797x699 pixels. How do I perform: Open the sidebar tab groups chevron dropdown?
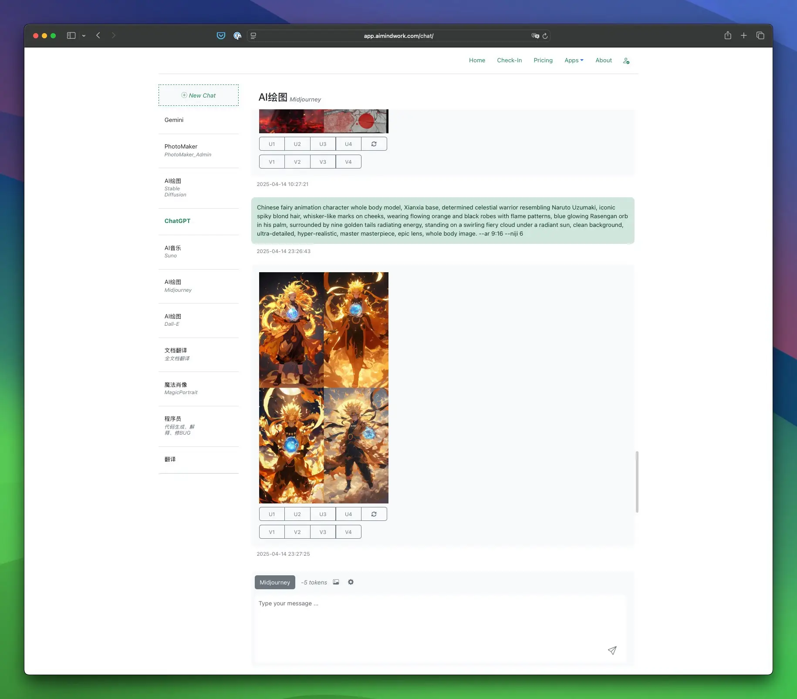(x=84, y=36)
